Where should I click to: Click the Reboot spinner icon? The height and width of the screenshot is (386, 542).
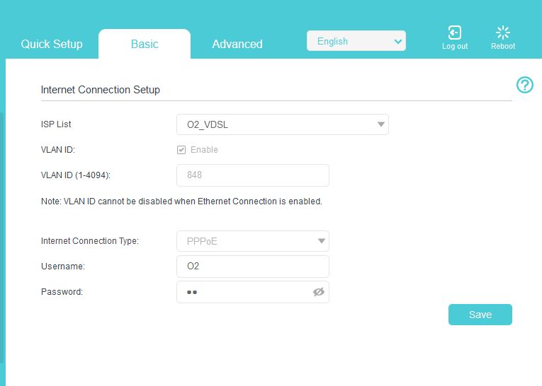click(503, 33)
